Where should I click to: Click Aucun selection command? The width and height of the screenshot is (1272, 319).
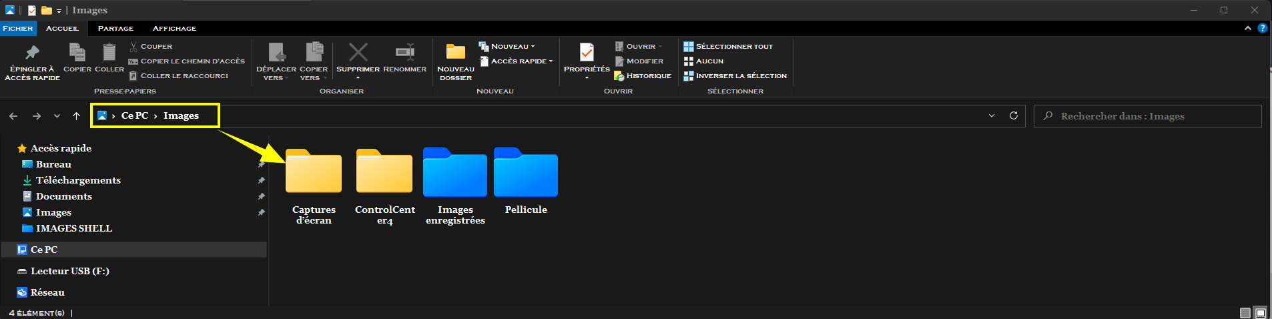(703, 61)
